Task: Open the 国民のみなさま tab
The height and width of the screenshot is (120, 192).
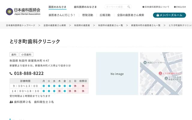Action: 58,7
